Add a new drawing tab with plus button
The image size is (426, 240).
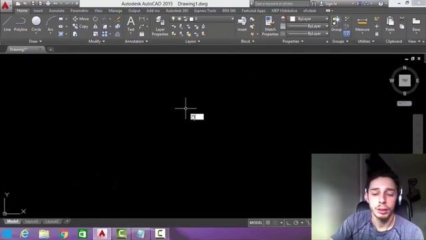click(x=51, y=49)
